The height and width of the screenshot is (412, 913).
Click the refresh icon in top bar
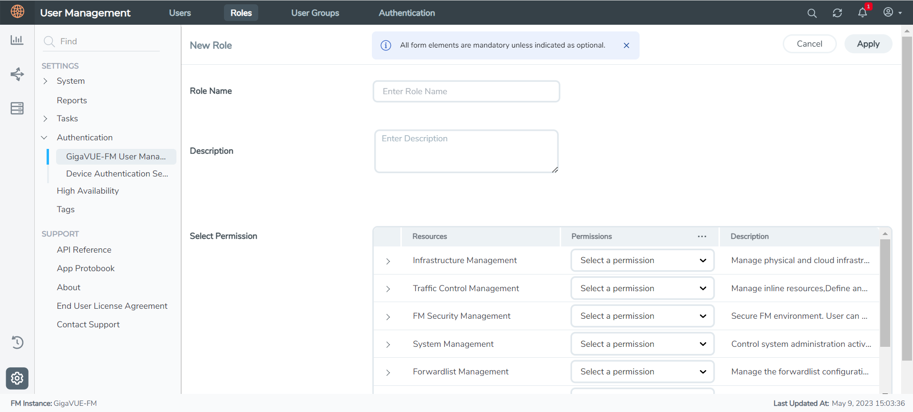pyautogui.click(x=837, y=13)
